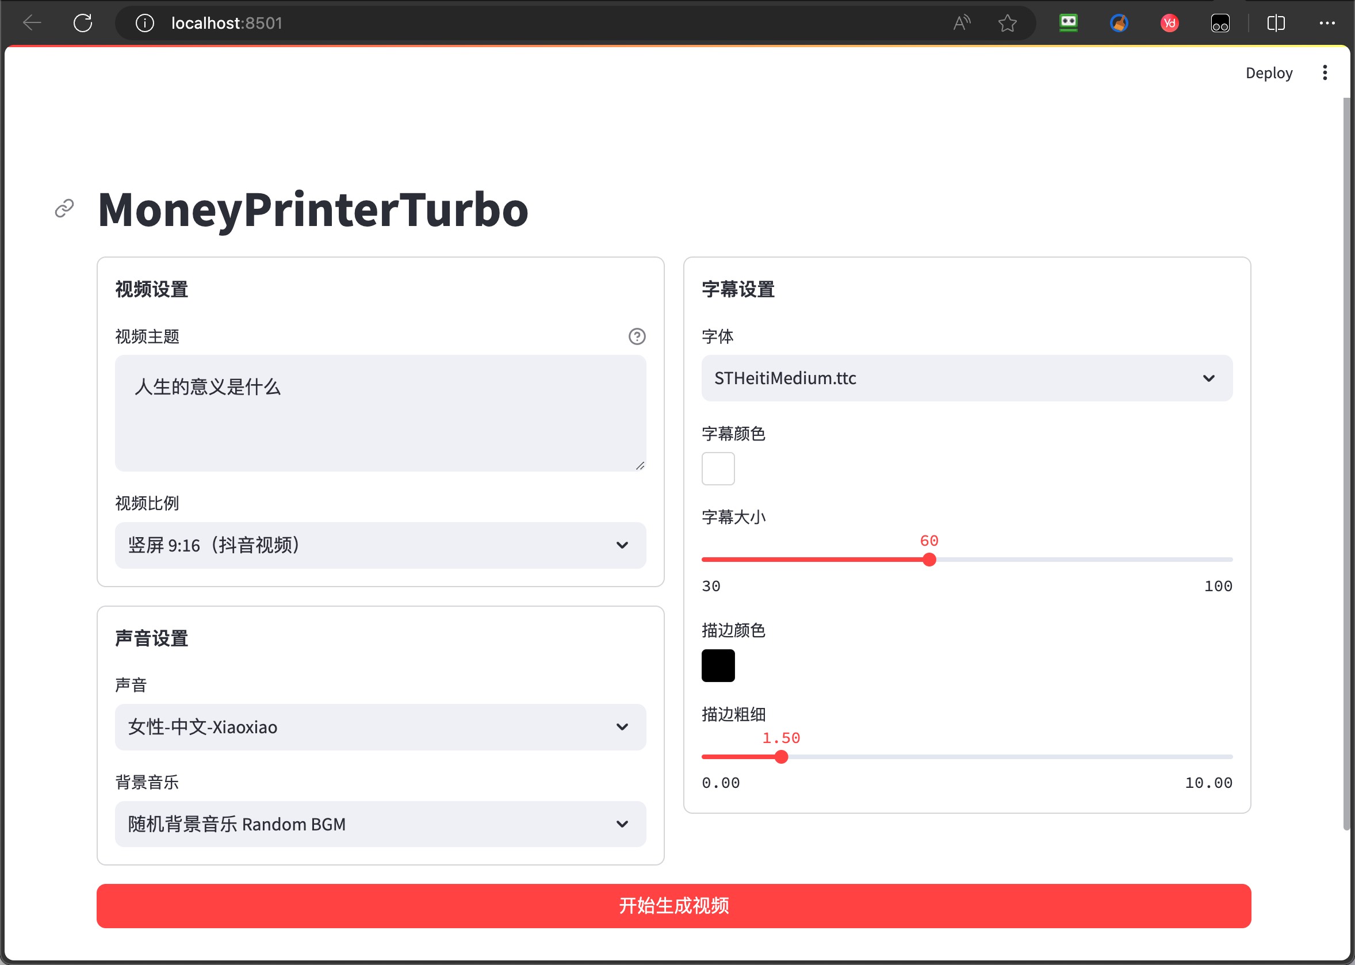Expand the 背景音乐 Random BGM dropdown
Screen dimensions: 1355x965
(380, 824)
